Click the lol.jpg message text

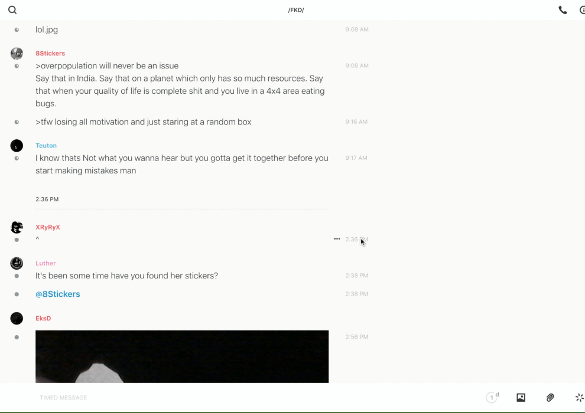pos(47,29)
